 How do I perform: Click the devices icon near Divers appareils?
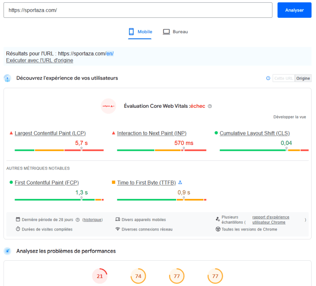tap(118, 219)
